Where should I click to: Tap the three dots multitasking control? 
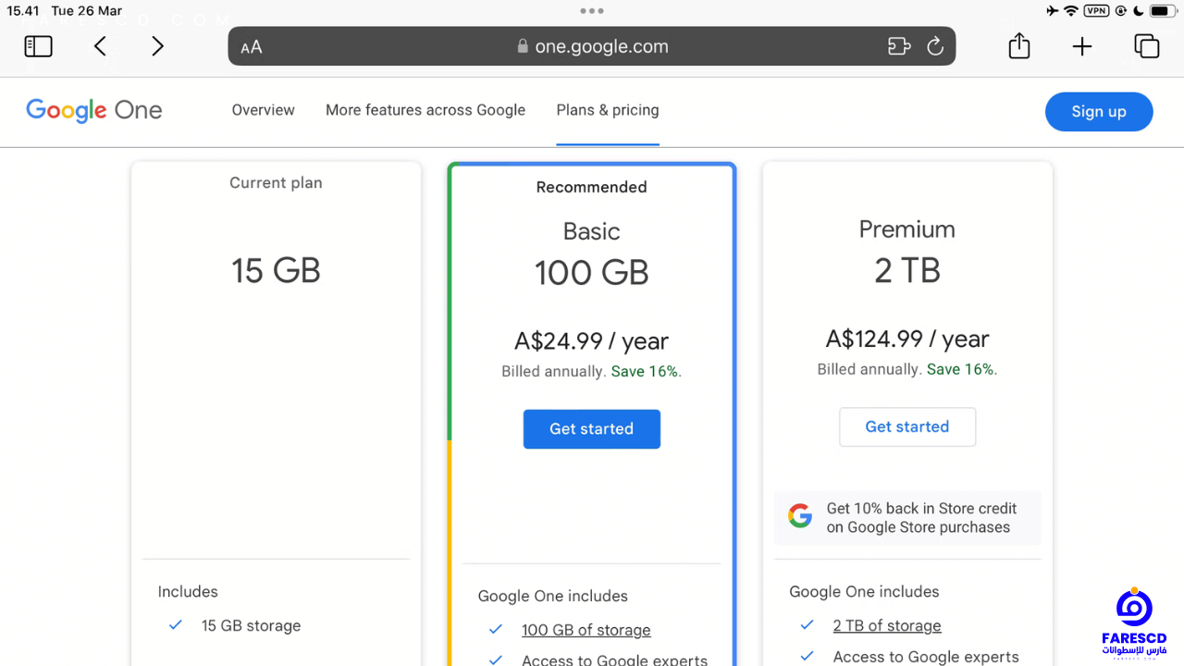591,10
